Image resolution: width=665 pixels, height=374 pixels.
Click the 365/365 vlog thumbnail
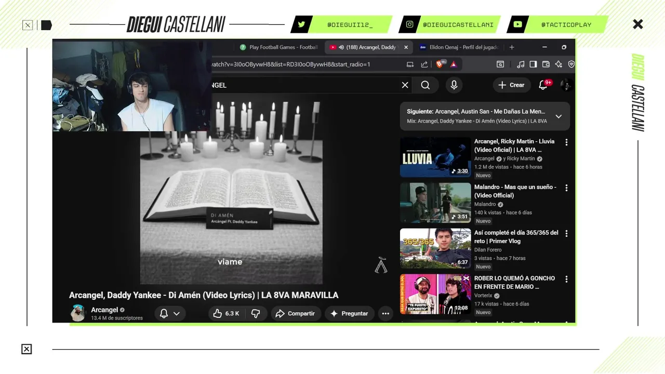(435, 249)
